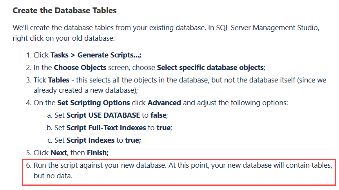Click the bold 'Next' word in step 5
The image size is (339, 190).
coord(59,153)
